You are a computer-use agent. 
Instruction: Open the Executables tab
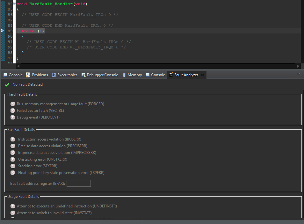click(64, 75)
